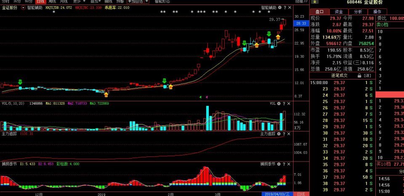Open VOL indicator settings gear
404x196 pixels.
point(279,103)
